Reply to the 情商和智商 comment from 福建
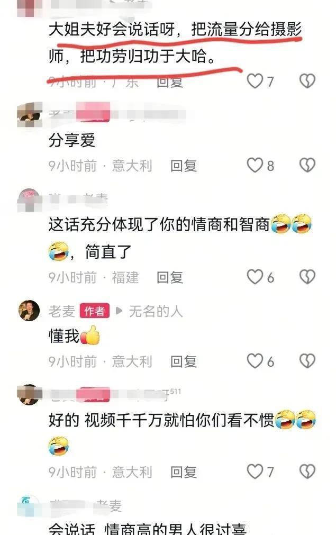The width and height of the screenshot is (336, 535). (170, 277)
